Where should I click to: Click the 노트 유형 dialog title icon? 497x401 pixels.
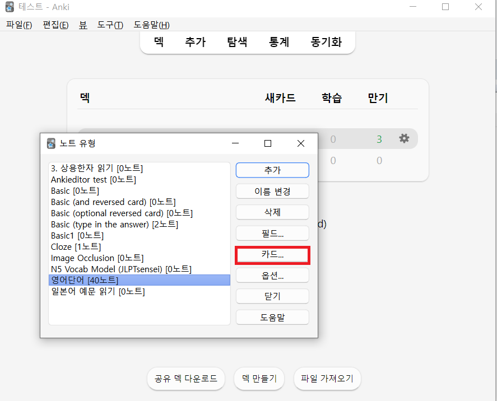click(51, 143)
